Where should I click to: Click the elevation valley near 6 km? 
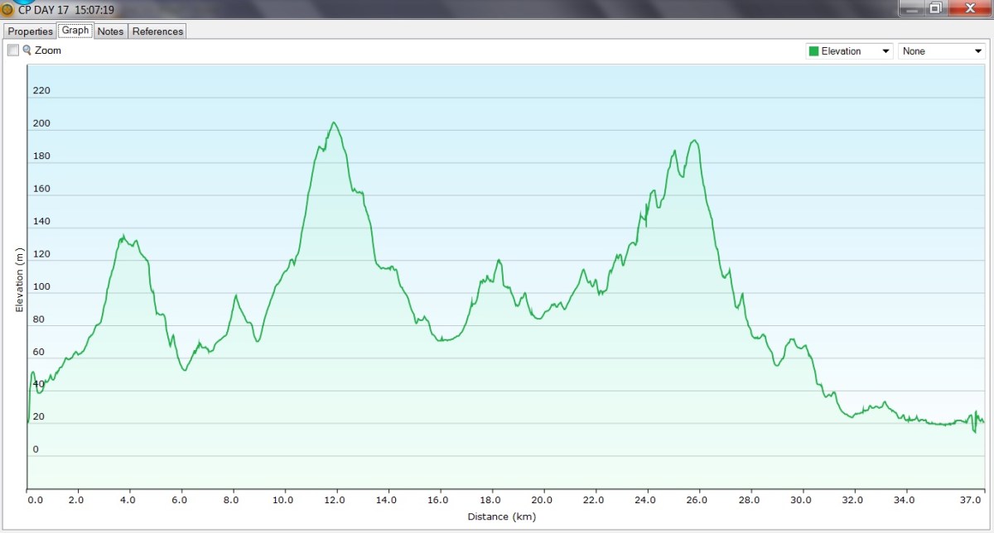tap(184, 370)
